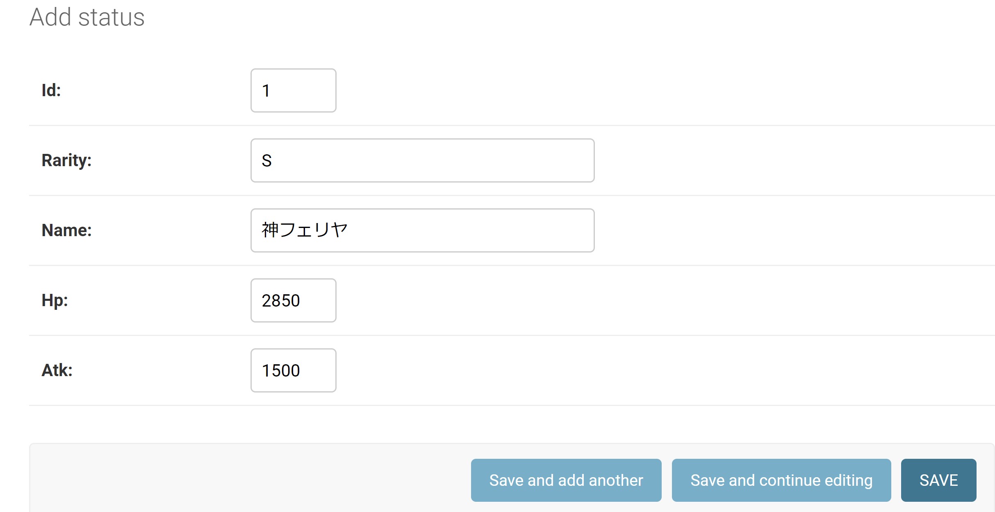The width and height of the screenshot is (995, 512).
Task: Click the Add status page heading
Action: click(87, 17)
